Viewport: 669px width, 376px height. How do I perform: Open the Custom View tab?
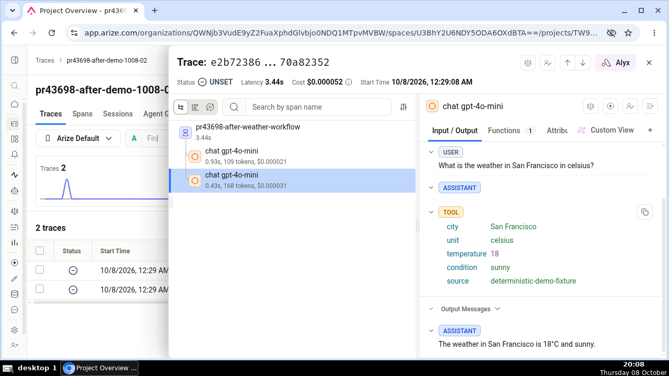(x=605, y=130)
